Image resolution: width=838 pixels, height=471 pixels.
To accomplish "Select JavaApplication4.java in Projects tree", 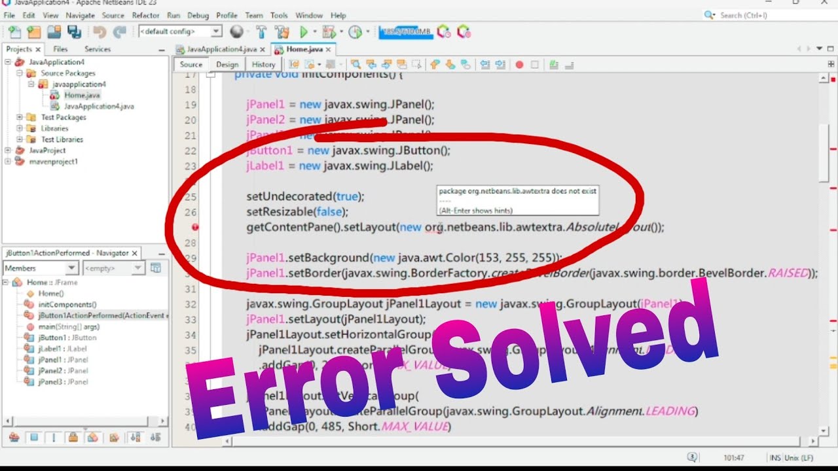I will coord(99,106).
